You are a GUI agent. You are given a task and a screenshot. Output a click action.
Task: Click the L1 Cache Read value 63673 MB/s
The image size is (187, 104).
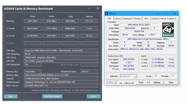(32, 28)
